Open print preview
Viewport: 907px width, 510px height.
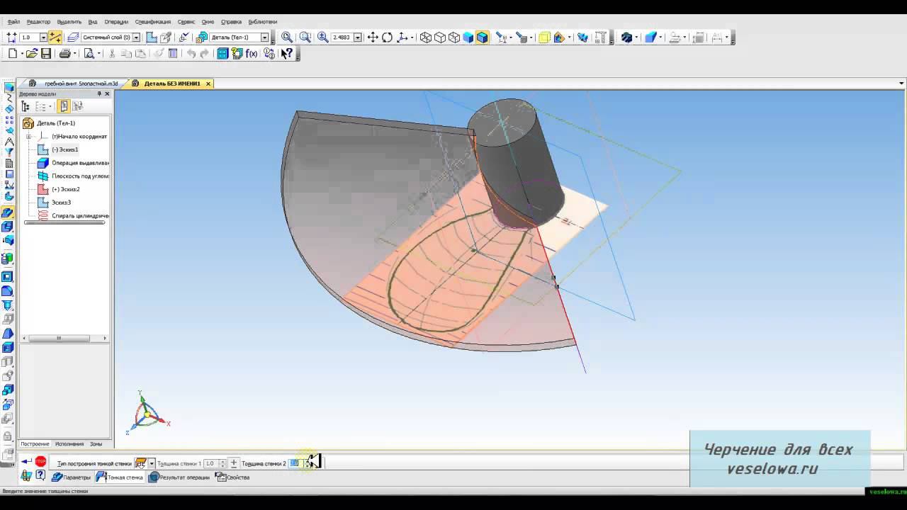click(x=89, y=54)
